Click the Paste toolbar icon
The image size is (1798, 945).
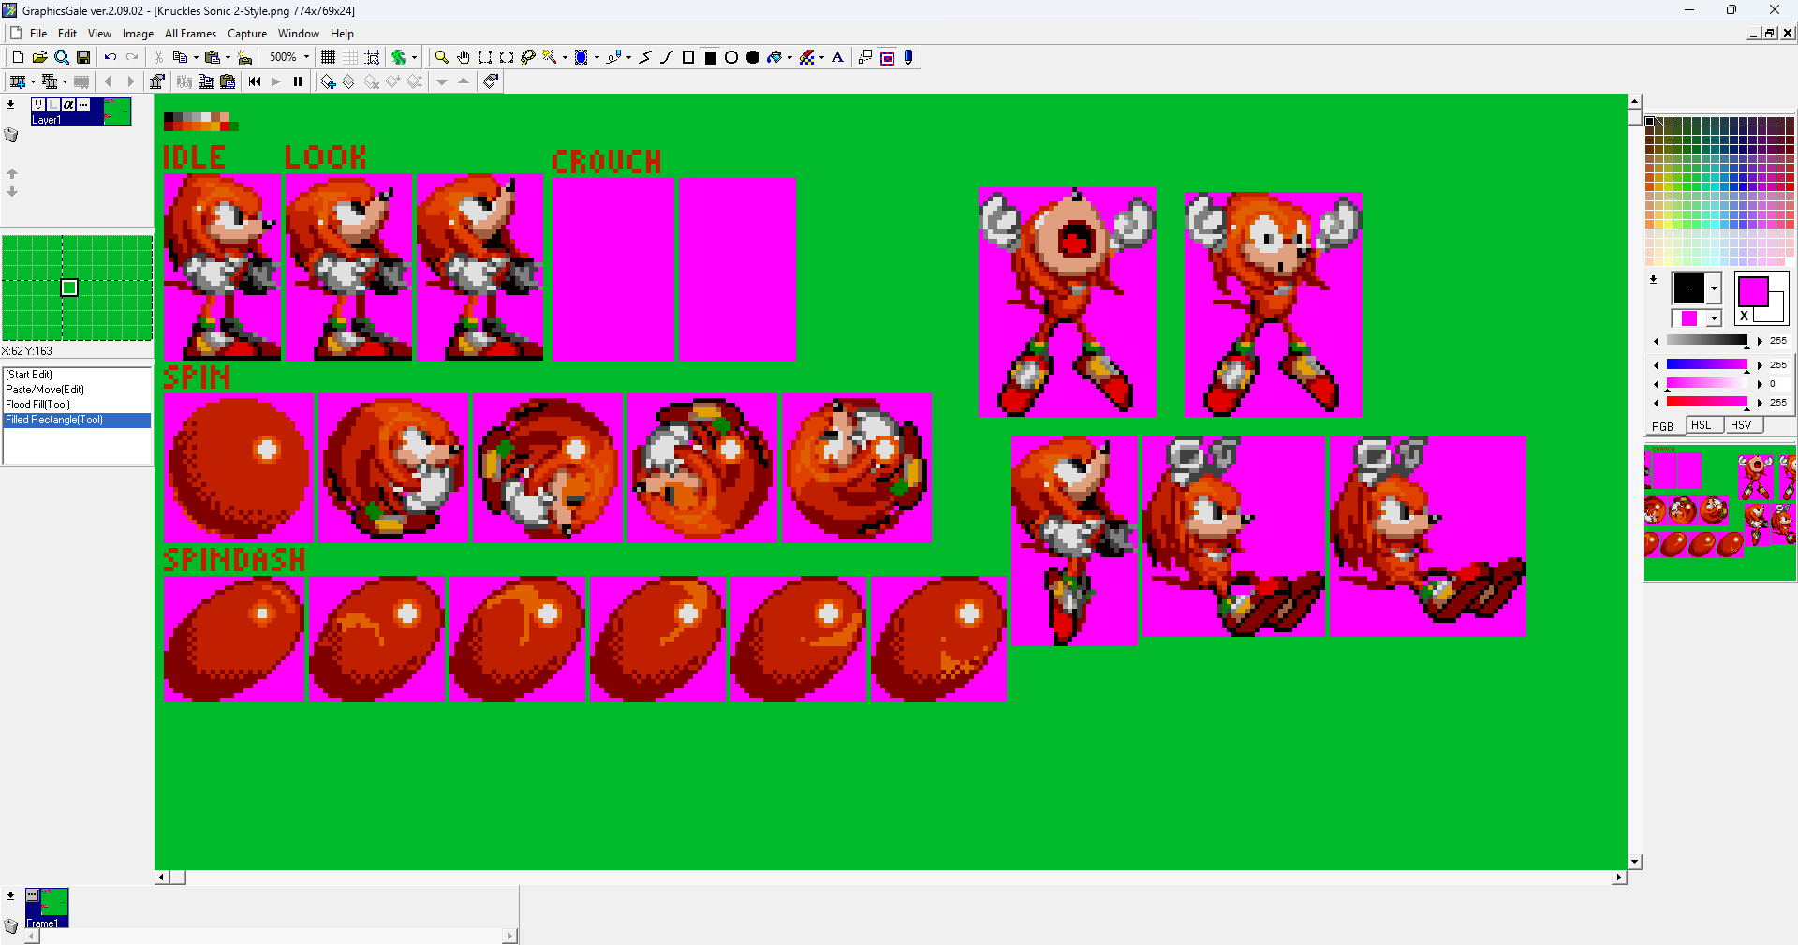click(213, 57)
